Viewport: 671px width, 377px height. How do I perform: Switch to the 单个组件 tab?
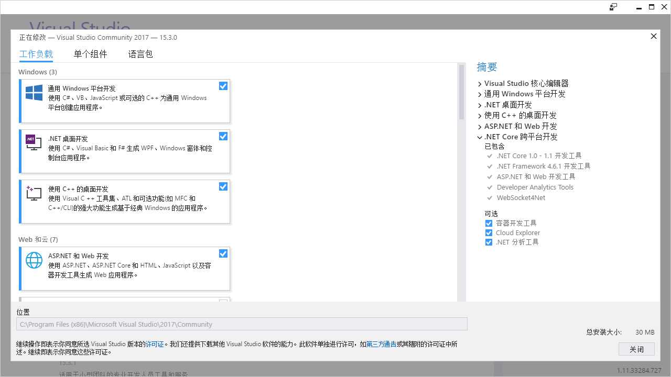click(x=90, y=54)
